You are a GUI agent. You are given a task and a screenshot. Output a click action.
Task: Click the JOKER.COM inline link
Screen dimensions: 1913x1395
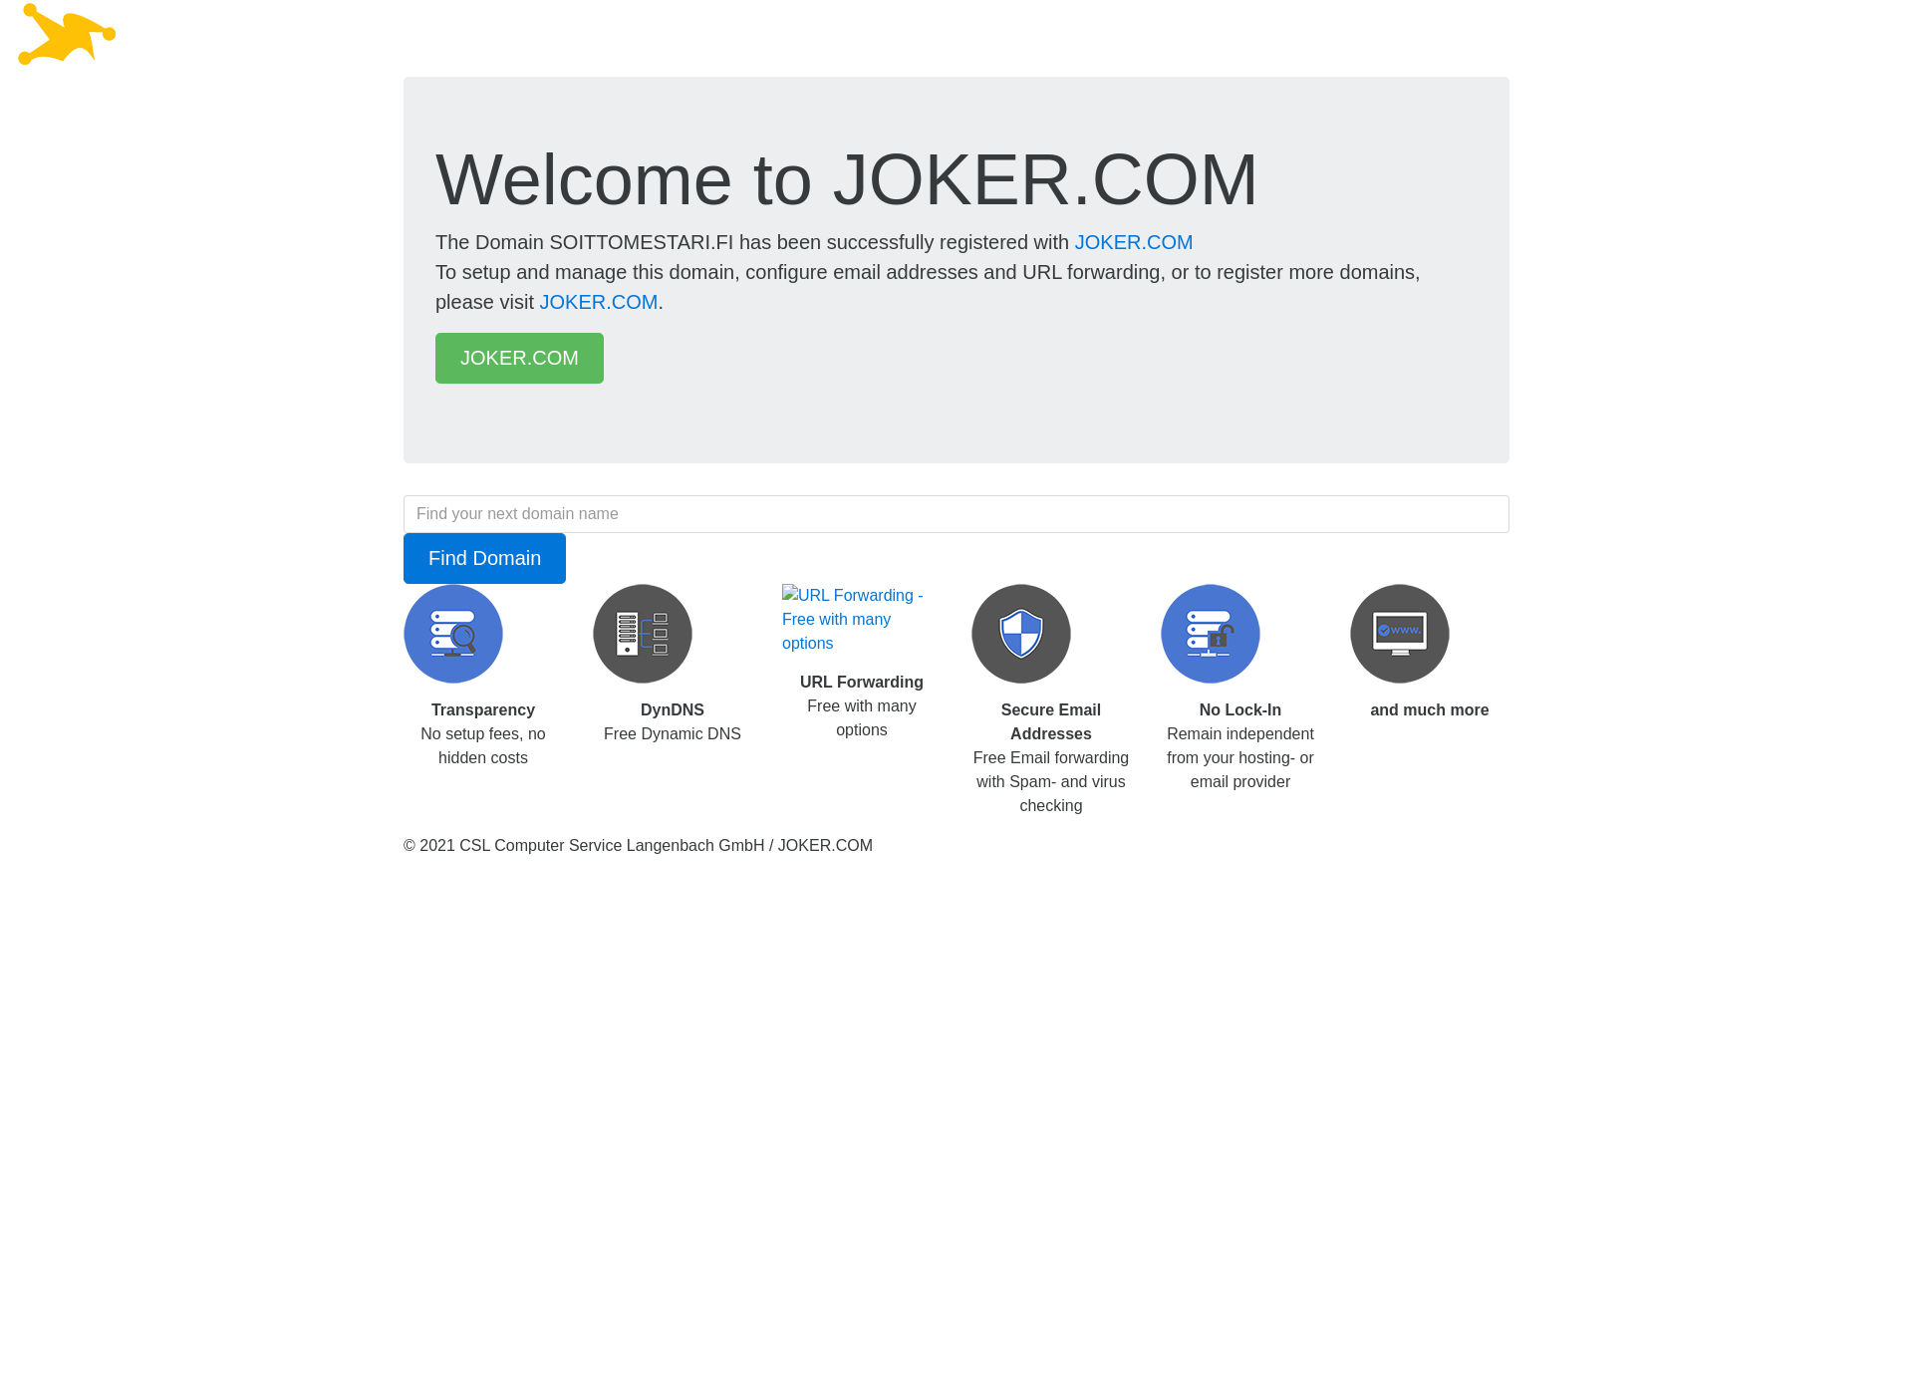click(1133, 242)
